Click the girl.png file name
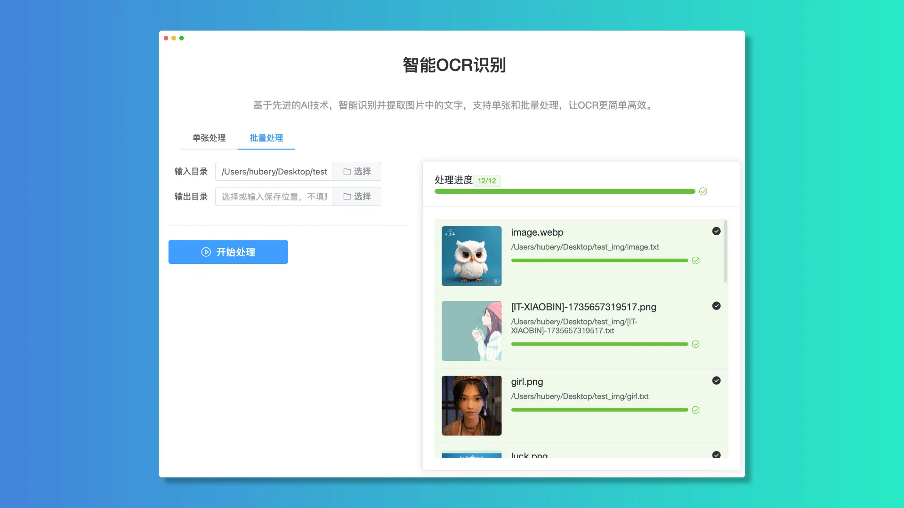Screen dimensions: 904x508 [527, 382]
